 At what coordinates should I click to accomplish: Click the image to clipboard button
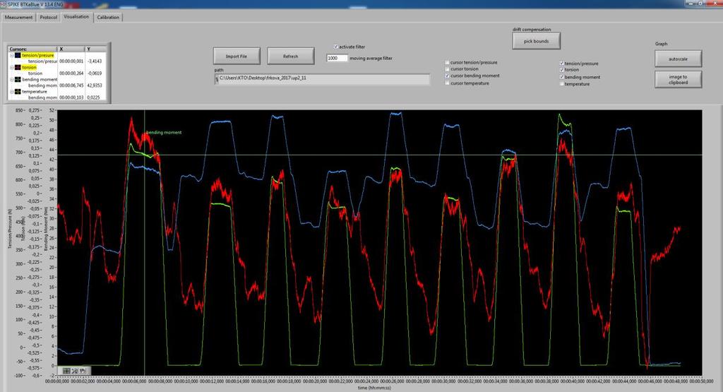tap(679, 79)
